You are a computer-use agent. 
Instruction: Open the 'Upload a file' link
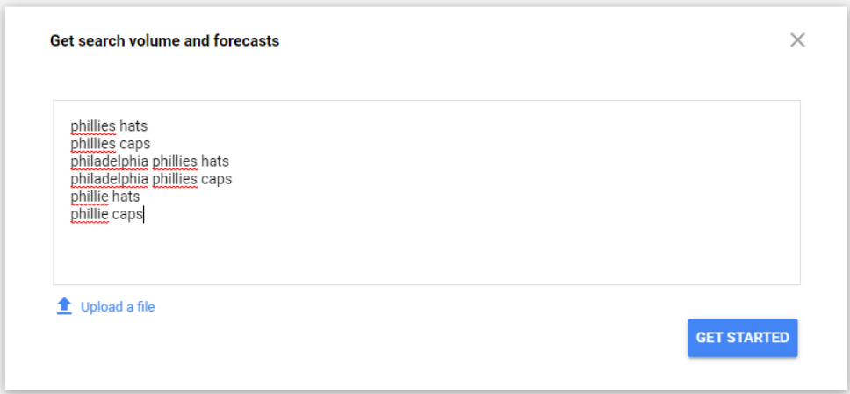pos(118,306)
